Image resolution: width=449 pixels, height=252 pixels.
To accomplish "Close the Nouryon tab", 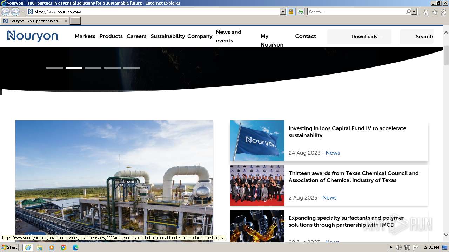I will point(66,21).
